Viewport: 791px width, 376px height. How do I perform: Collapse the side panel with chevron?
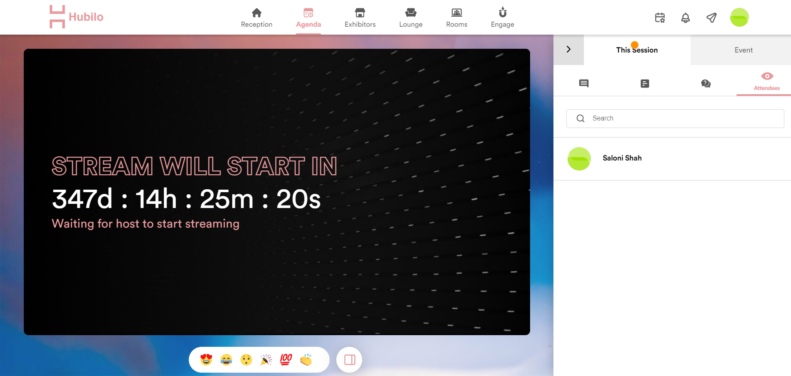pos(568,49)
